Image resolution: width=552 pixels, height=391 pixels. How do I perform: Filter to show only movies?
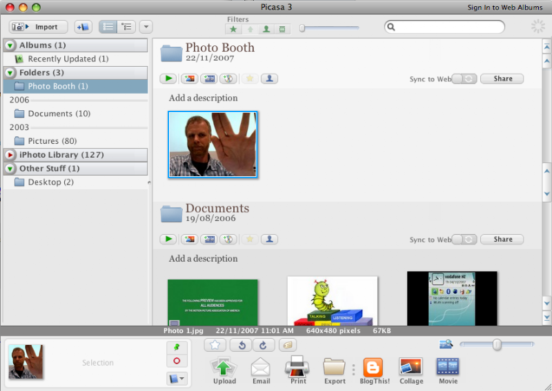coord(282,29)
